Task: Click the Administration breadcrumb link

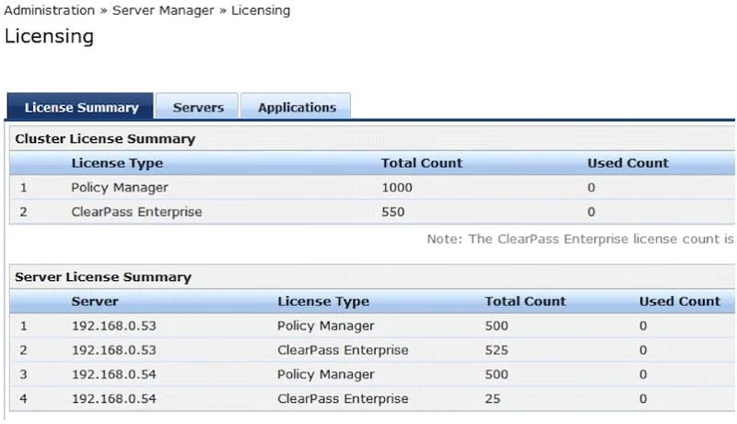Action: [50, 10]
